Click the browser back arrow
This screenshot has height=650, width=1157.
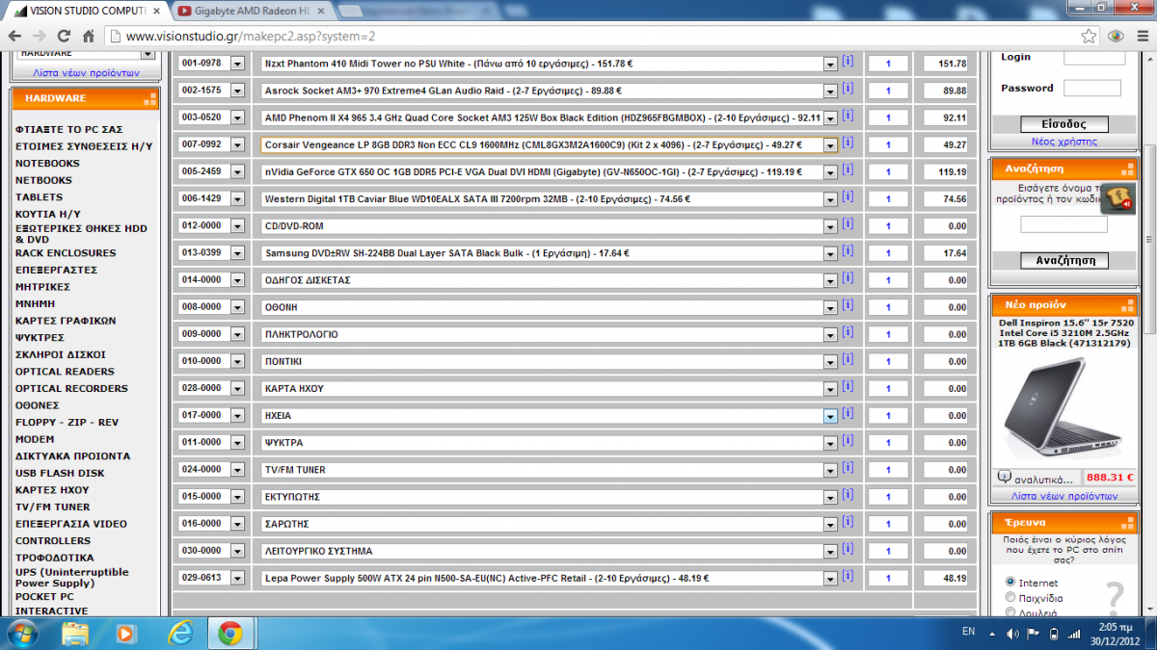click(x=14, y=37)
